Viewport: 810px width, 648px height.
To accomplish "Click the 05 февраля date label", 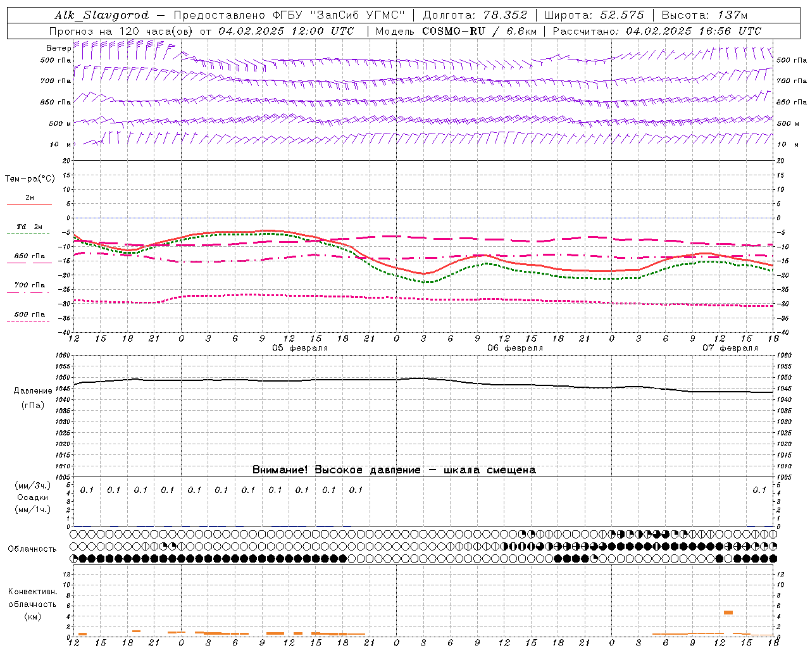I will pos(300,348).
